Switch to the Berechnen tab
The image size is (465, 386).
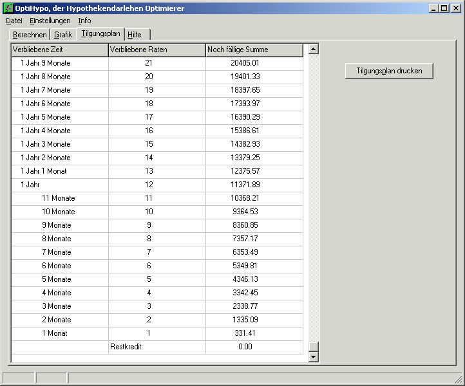click(x=30, y=35)
